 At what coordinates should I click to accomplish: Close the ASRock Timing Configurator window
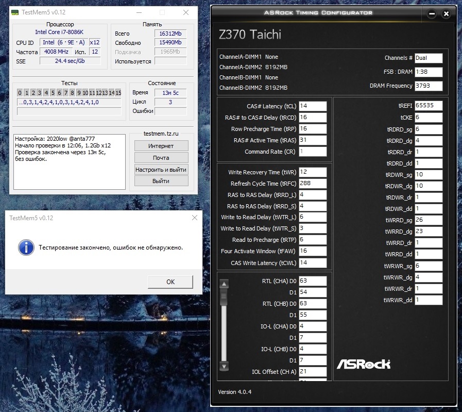pyautogui.click(x=446, y=13)
